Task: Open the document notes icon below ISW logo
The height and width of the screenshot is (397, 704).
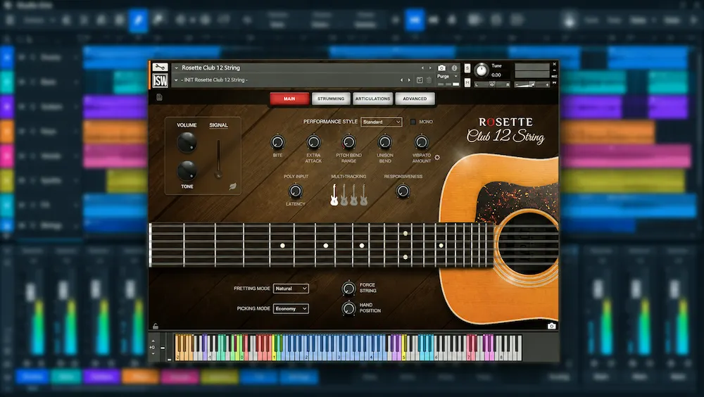Action: click(159, 96)
